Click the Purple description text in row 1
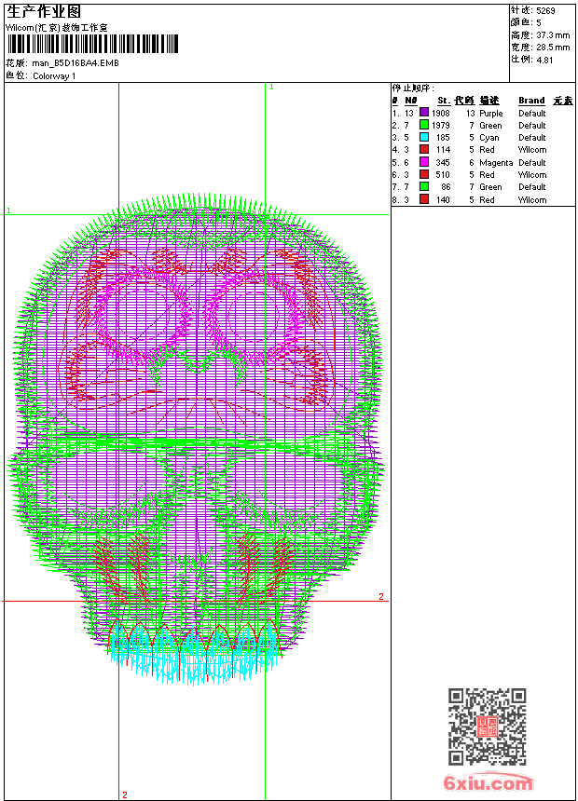This screenshot has height=801, width=578. (x=491, y=113)
